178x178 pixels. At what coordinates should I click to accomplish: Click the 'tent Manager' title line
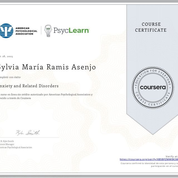pos(7,144)
